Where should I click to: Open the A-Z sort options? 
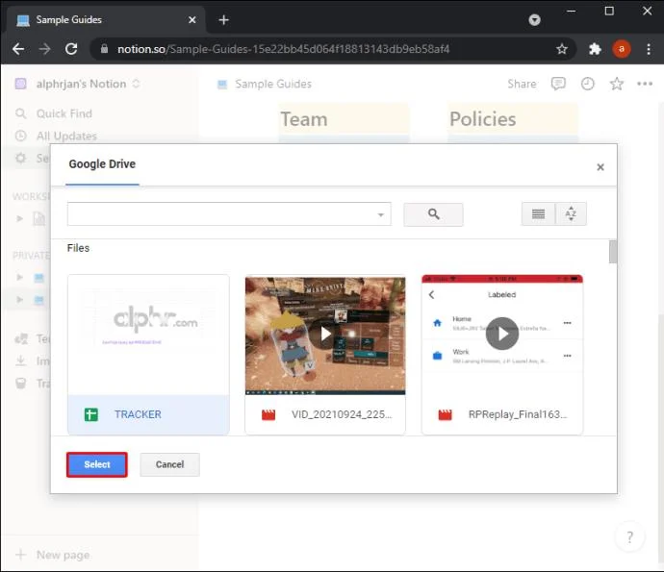(571, 214)
